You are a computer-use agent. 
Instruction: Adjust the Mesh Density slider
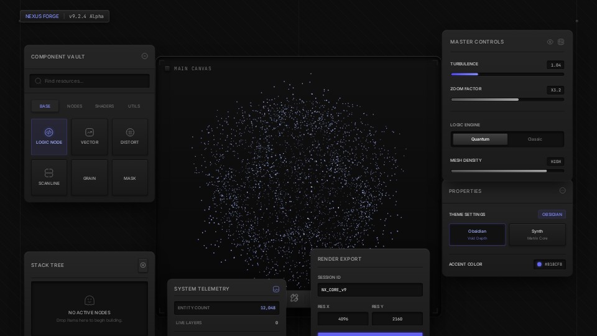507,171
